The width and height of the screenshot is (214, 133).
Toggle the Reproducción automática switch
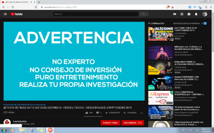(x=204, y=23)
